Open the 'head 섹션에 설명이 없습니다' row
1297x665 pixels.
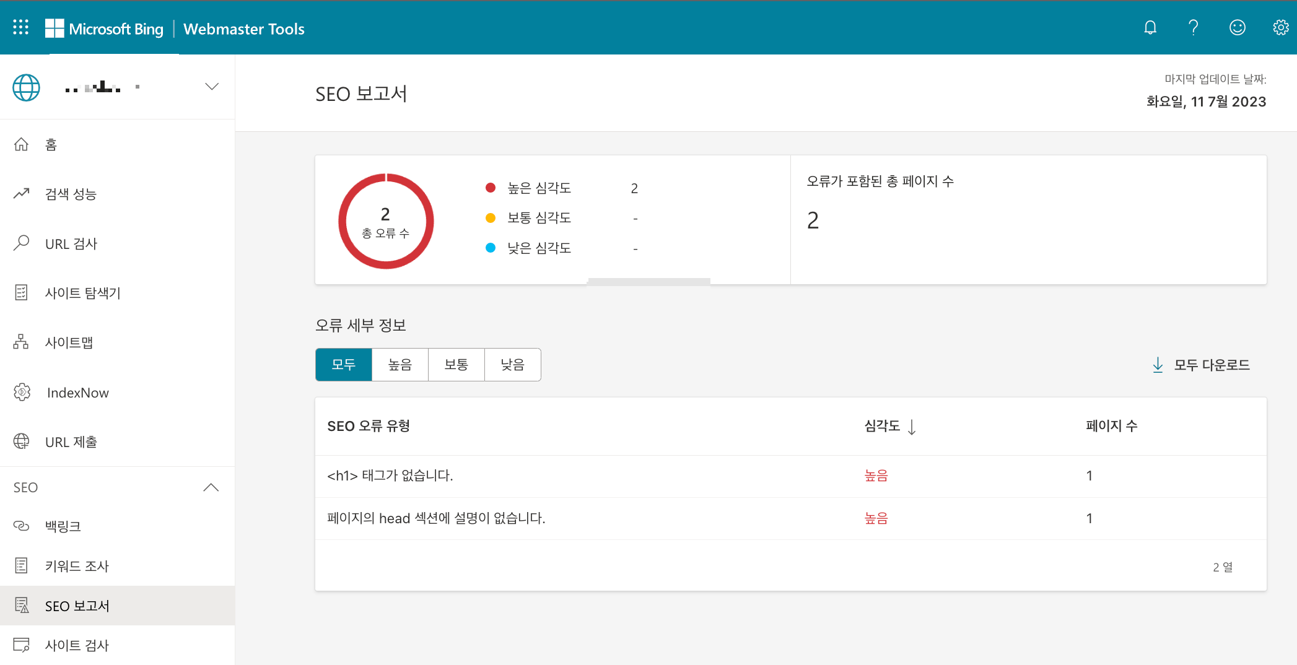coord(791,519)
